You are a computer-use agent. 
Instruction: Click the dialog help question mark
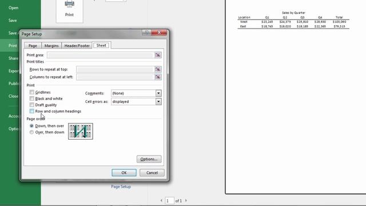pyautogui.click(x=146, y=33)
